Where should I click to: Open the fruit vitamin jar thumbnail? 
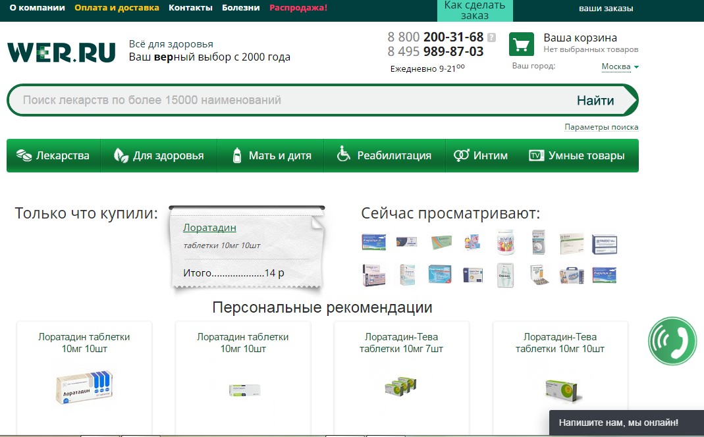[506, 242]
